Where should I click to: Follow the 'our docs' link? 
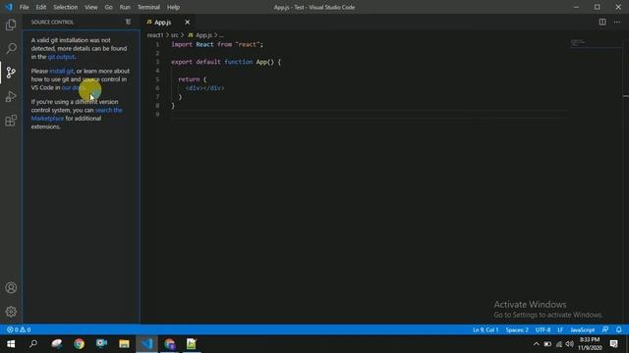[x=73, y=87]
